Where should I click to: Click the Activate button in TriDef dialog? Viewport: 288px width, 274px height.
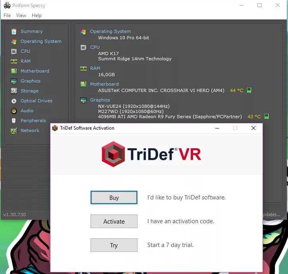point(114,221)
